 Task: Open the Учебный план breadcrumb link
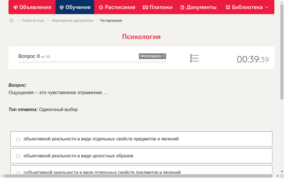pyautogui.click(x=34, y=20)
